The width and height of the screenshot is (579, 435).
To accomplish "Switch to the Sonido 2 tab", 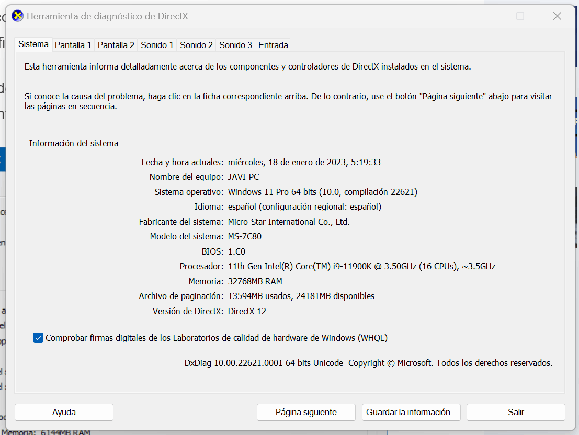I will click(196, 45).
